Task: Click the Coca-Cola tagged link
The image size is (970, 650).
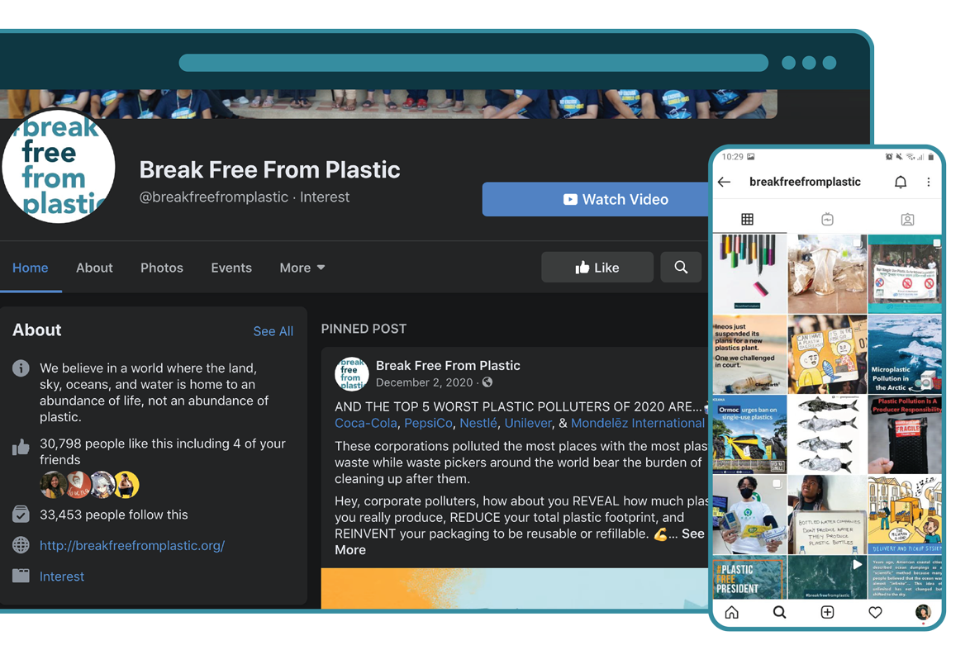Action: [365, 423]
